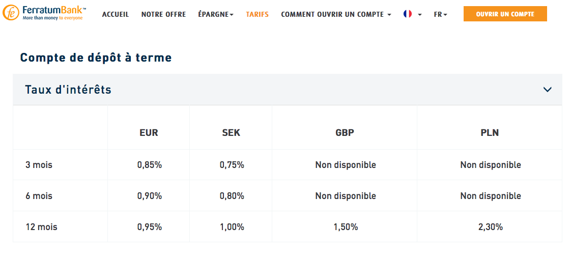Image resolution: width=571 pixels, height=254 pixels.
Task: Click the 2,30% PLN rate cell
Action: tap(490, 227)
